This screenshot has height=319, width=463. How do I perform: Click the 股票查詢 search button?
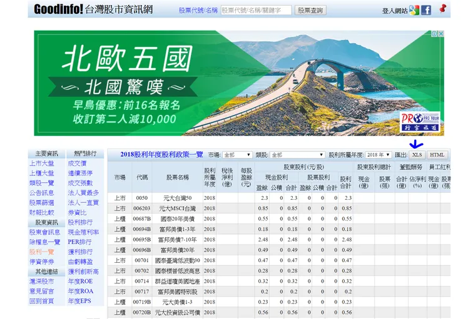pos(310,11)
